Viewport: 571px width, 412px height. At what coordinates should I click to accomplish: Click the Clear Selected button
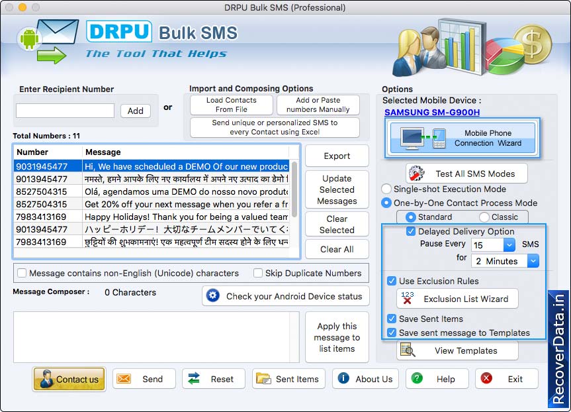pos(337,225)
